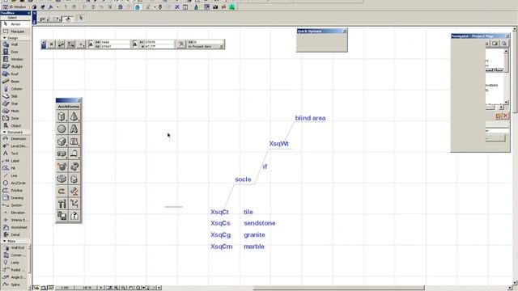Select the Interior Elevation tool
The width and height of the screenshot is (518, 291).
[x=15, y=220]
